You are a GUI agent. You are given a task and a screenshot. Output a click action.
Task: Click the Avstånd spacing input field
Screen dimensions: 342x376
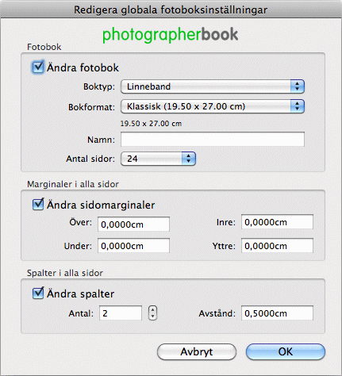pos(277,313)
